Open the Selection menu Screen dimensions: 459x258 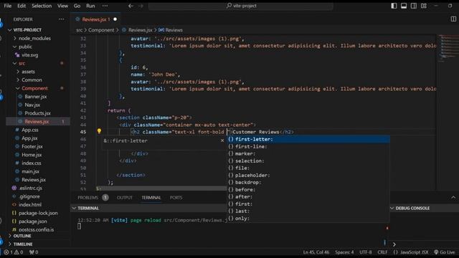point(42,6)
